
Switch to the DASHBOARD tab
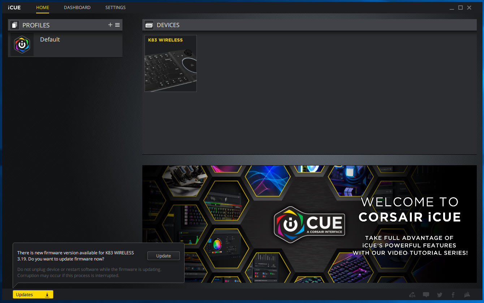pyautogui.click(x=77, y=8)
